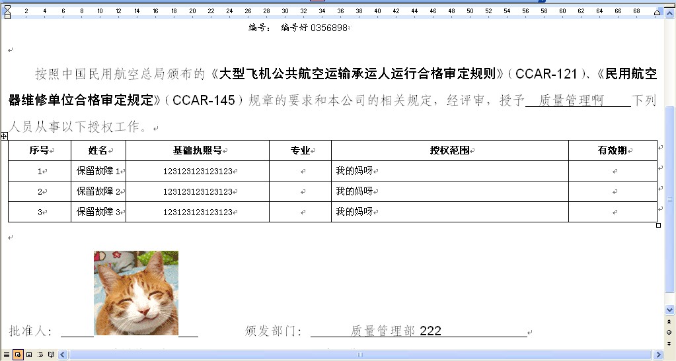
Task: Click the 授权范围 header cell
Action: 450,150
